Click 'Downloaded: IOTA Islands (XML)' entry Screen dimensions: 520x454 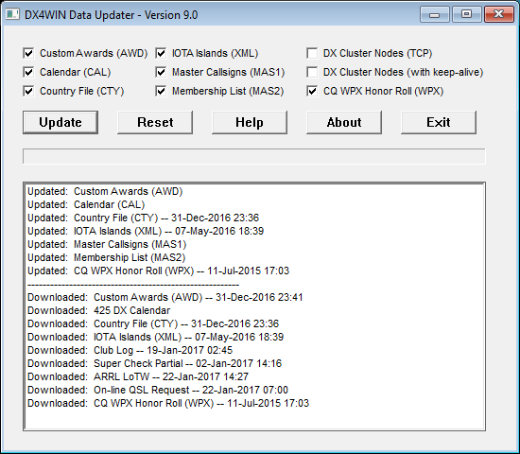pyautogui.click(x=155, y=337)
